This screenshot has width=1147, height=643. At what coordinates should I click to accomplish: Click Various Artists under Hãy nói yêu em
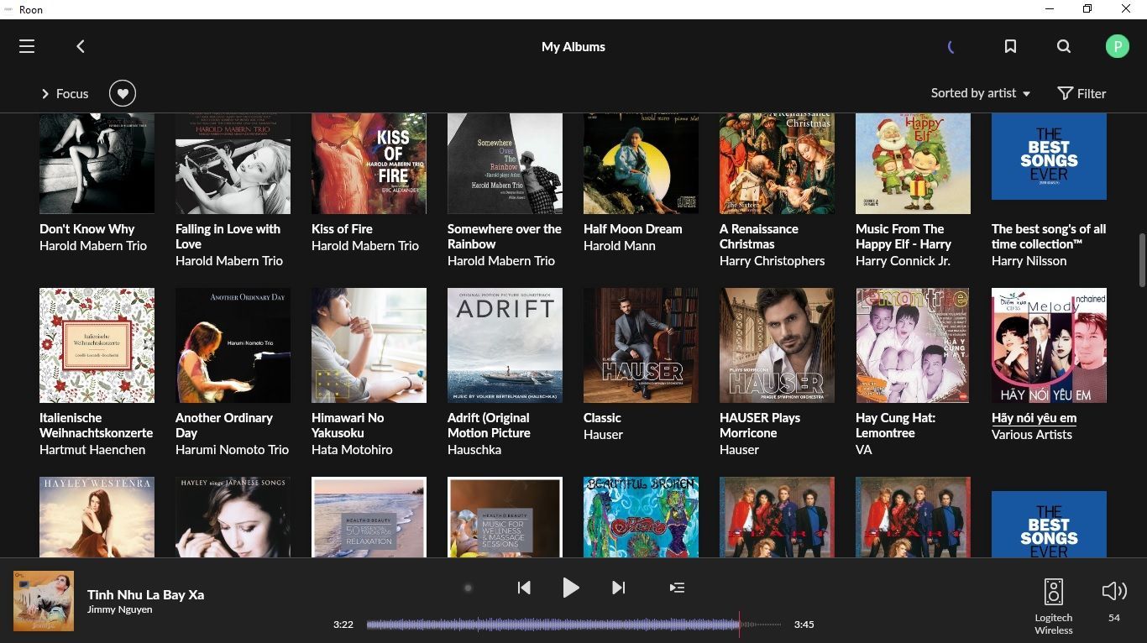(1031, 435)
